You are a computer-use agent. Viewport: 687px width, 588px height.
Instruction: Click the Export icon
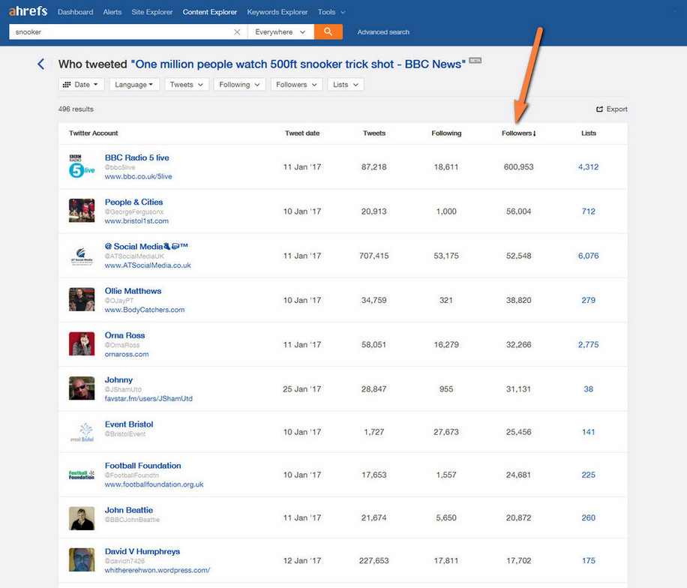pyautogui.click(x=600, y=109)
